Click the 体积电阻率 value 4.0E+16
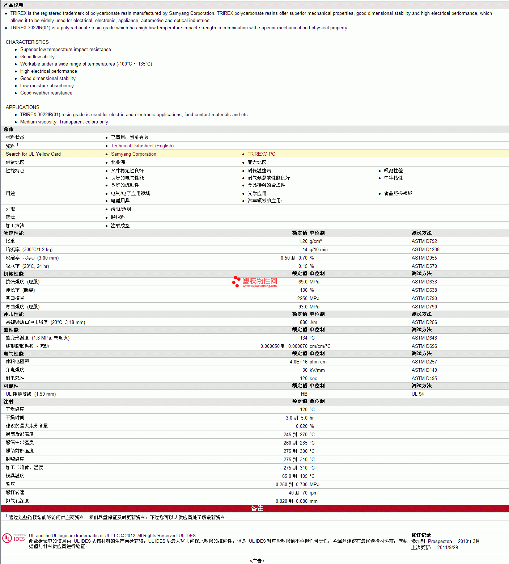Viewport: 509px width, 564px height. (x=298, y=362)
